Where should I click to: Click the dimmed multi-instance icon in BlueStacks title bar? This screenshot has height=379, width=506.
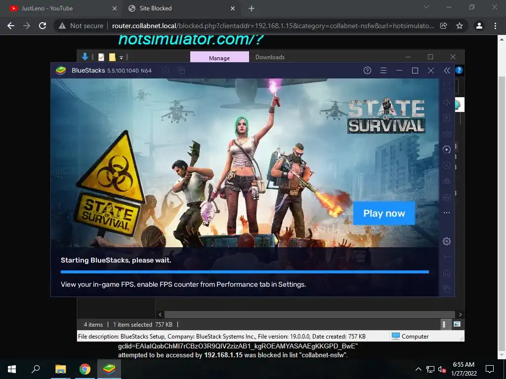(182, 71)
